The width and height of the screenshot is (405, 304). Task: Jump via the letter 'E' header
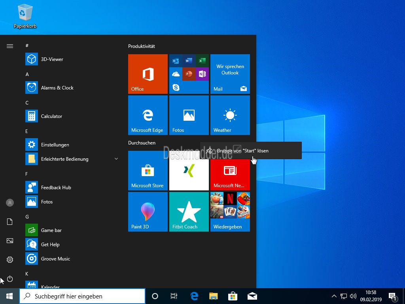[26, 131]
